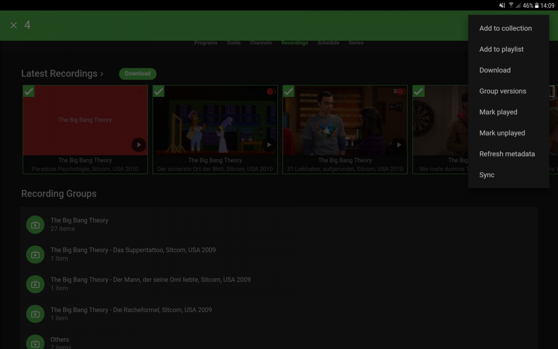This screenshot has height=349, width=558.
Task: Click the TV icon beside Der Mann, der seine Omi liebte
Action: coord(35,284)
